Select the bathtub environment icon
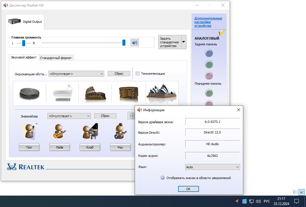This screenshot has width=306, height=207. coord(63,93)
